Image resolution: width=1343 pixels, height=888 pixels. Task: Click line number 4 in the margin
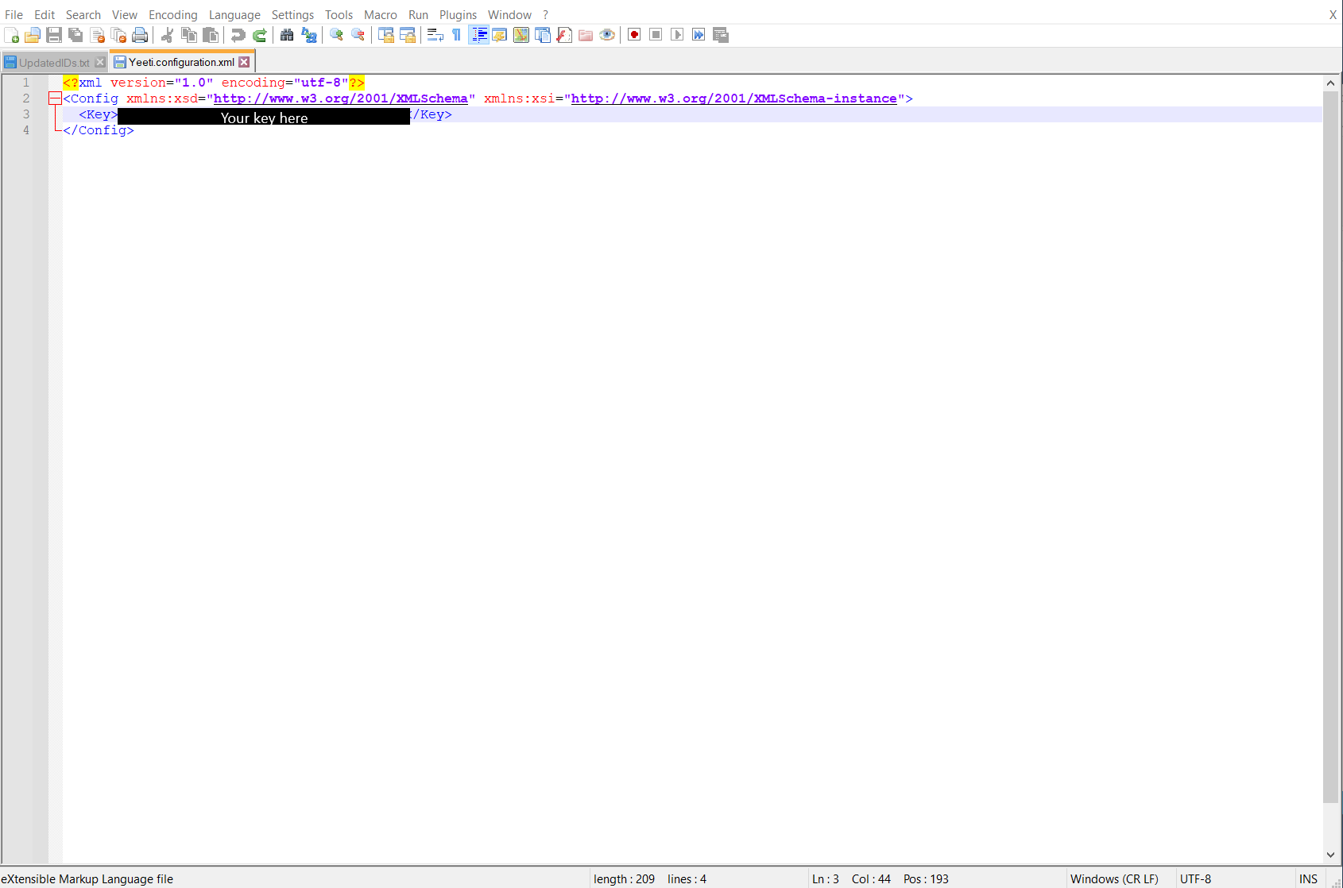(25, 130)
